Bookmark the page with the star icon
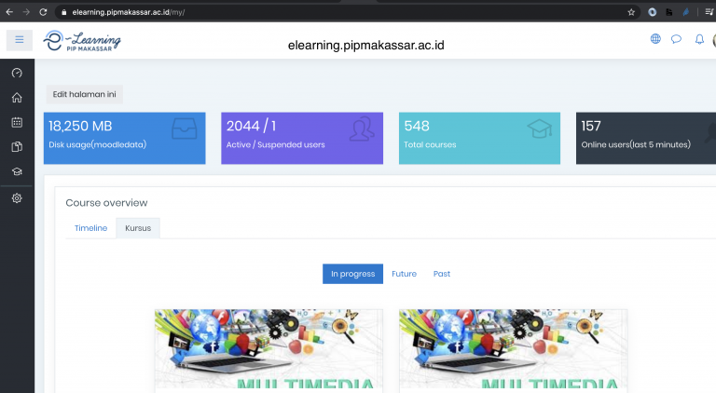 631,12
